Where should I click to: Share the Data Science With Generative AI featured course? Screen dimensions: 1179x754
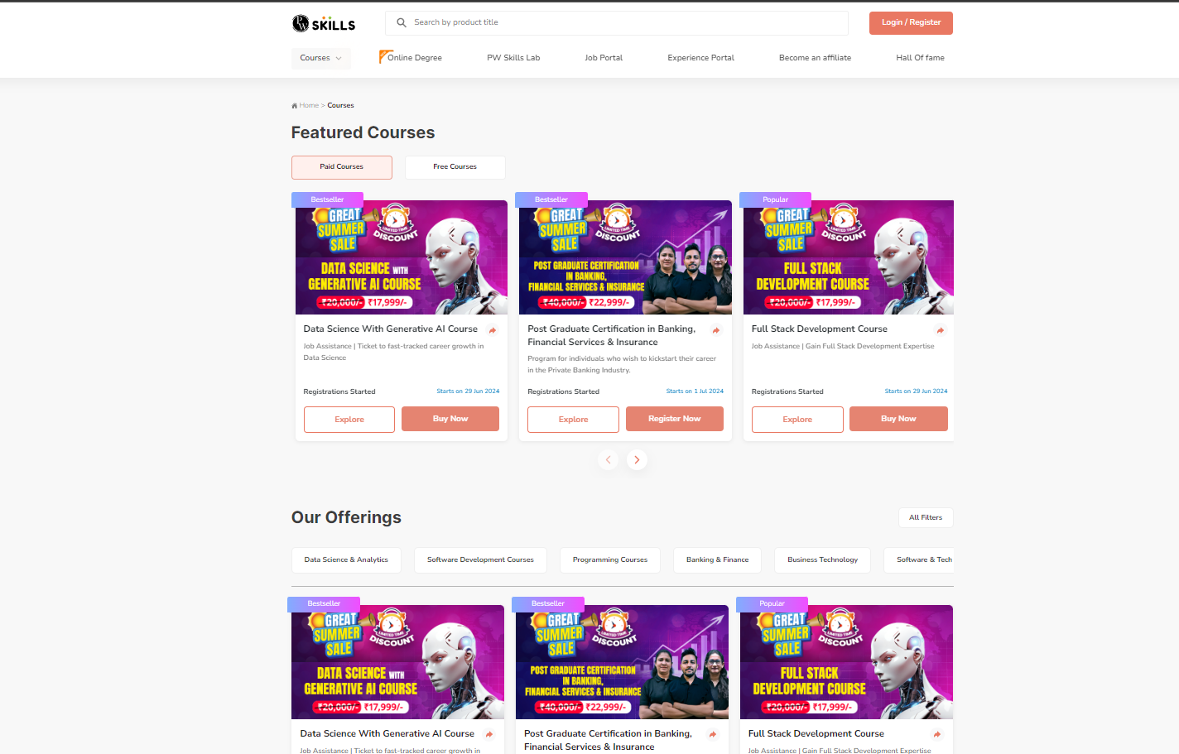click(x=493, y=330)
